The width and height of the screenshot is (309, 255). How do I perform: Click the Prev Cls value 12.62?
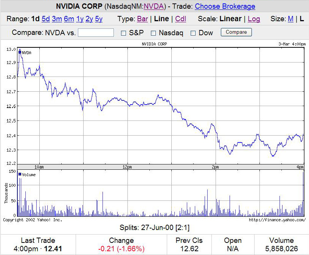189,249
